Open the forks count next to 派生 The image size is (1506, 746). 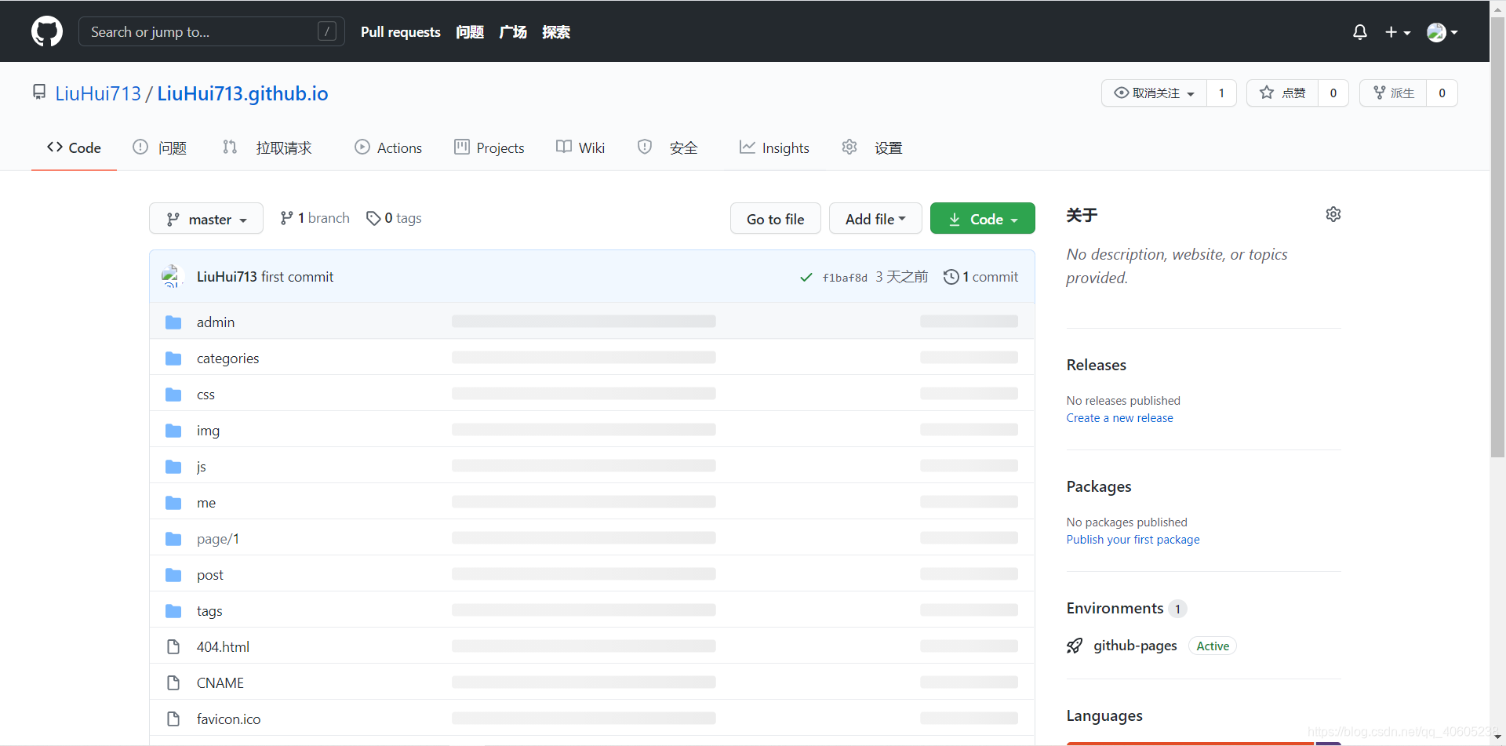pyautogui.click(x=1442, y=93)
